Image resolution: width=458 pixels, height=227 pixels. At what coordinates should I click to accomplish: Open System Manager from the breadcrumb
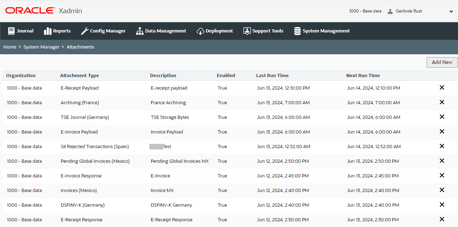click(x=41, y=47)
